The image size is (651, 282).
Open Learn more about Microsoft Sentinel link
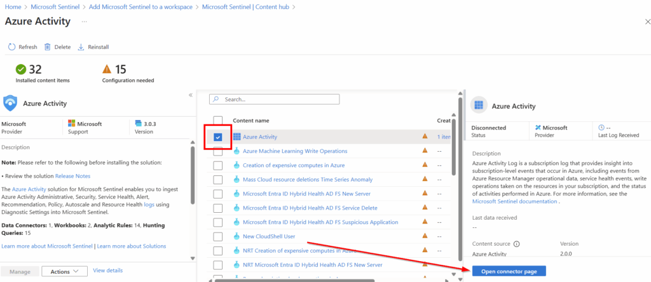click(x=47, y=246)
